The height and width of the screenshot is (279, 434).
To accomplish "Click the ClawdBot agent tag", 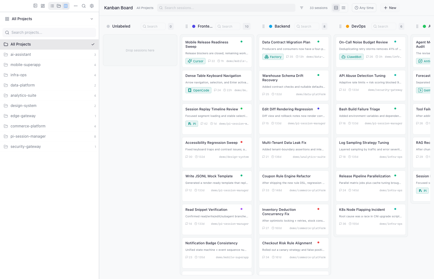I will click(351, 57).
